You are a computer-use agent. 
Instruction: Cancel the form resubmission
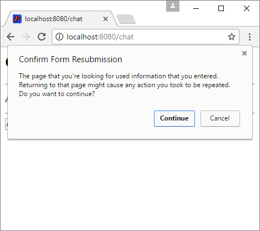[x=220, y=118]
